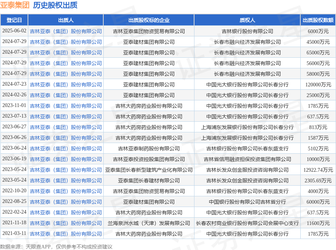Open the pledgor link in the 45000万元 row
336x250 pixels.
click(x=66, y=42)
